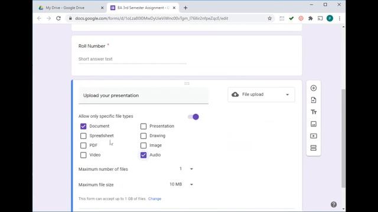
Task: Go back to previous page
Action: (x=39, y=18)
